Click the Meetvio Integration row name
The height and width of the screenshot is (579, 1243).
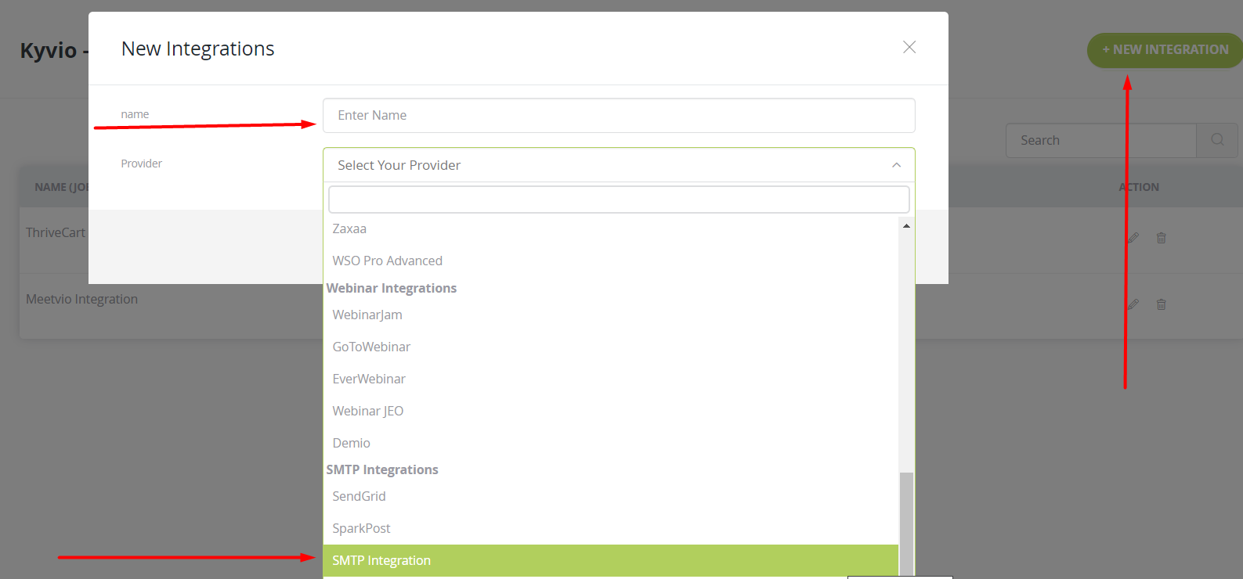81,299
